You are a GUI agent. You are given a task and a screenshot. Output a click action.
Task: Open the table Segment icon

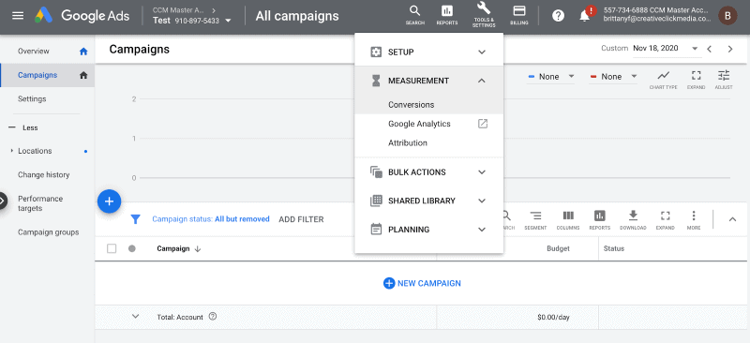tap(535, 220)
